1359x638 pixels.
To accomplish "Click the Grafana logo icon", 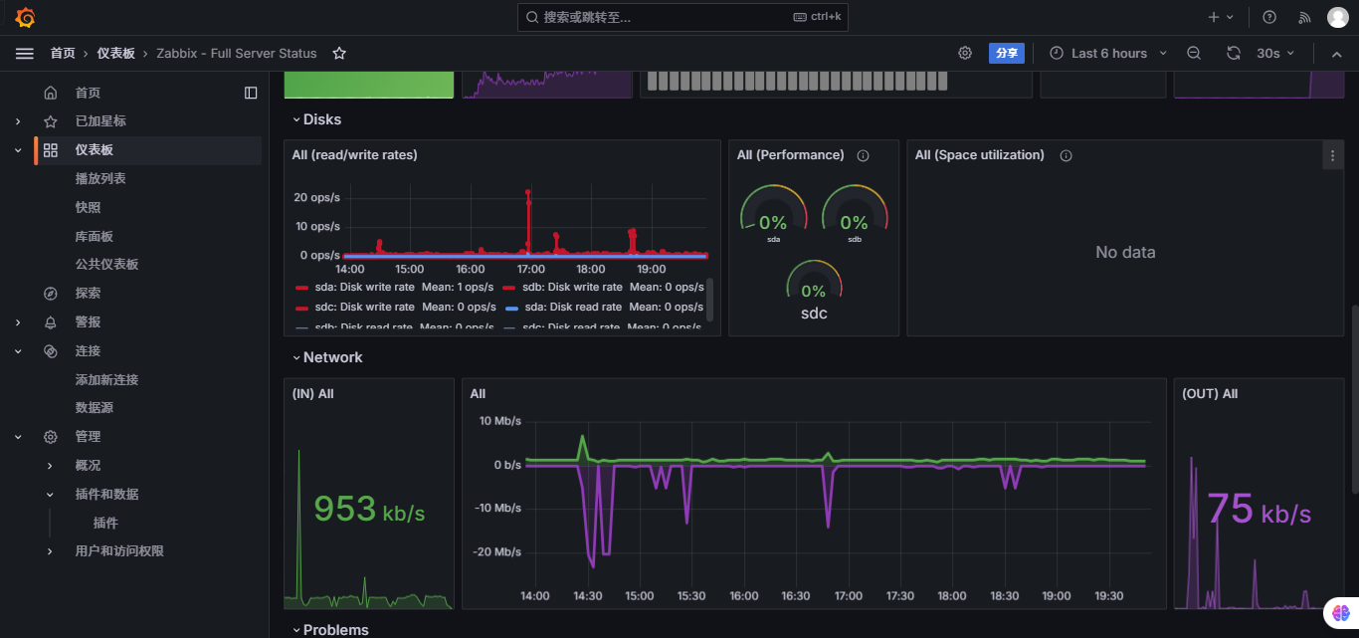I will pyautogui.click(x=25, y=17).
